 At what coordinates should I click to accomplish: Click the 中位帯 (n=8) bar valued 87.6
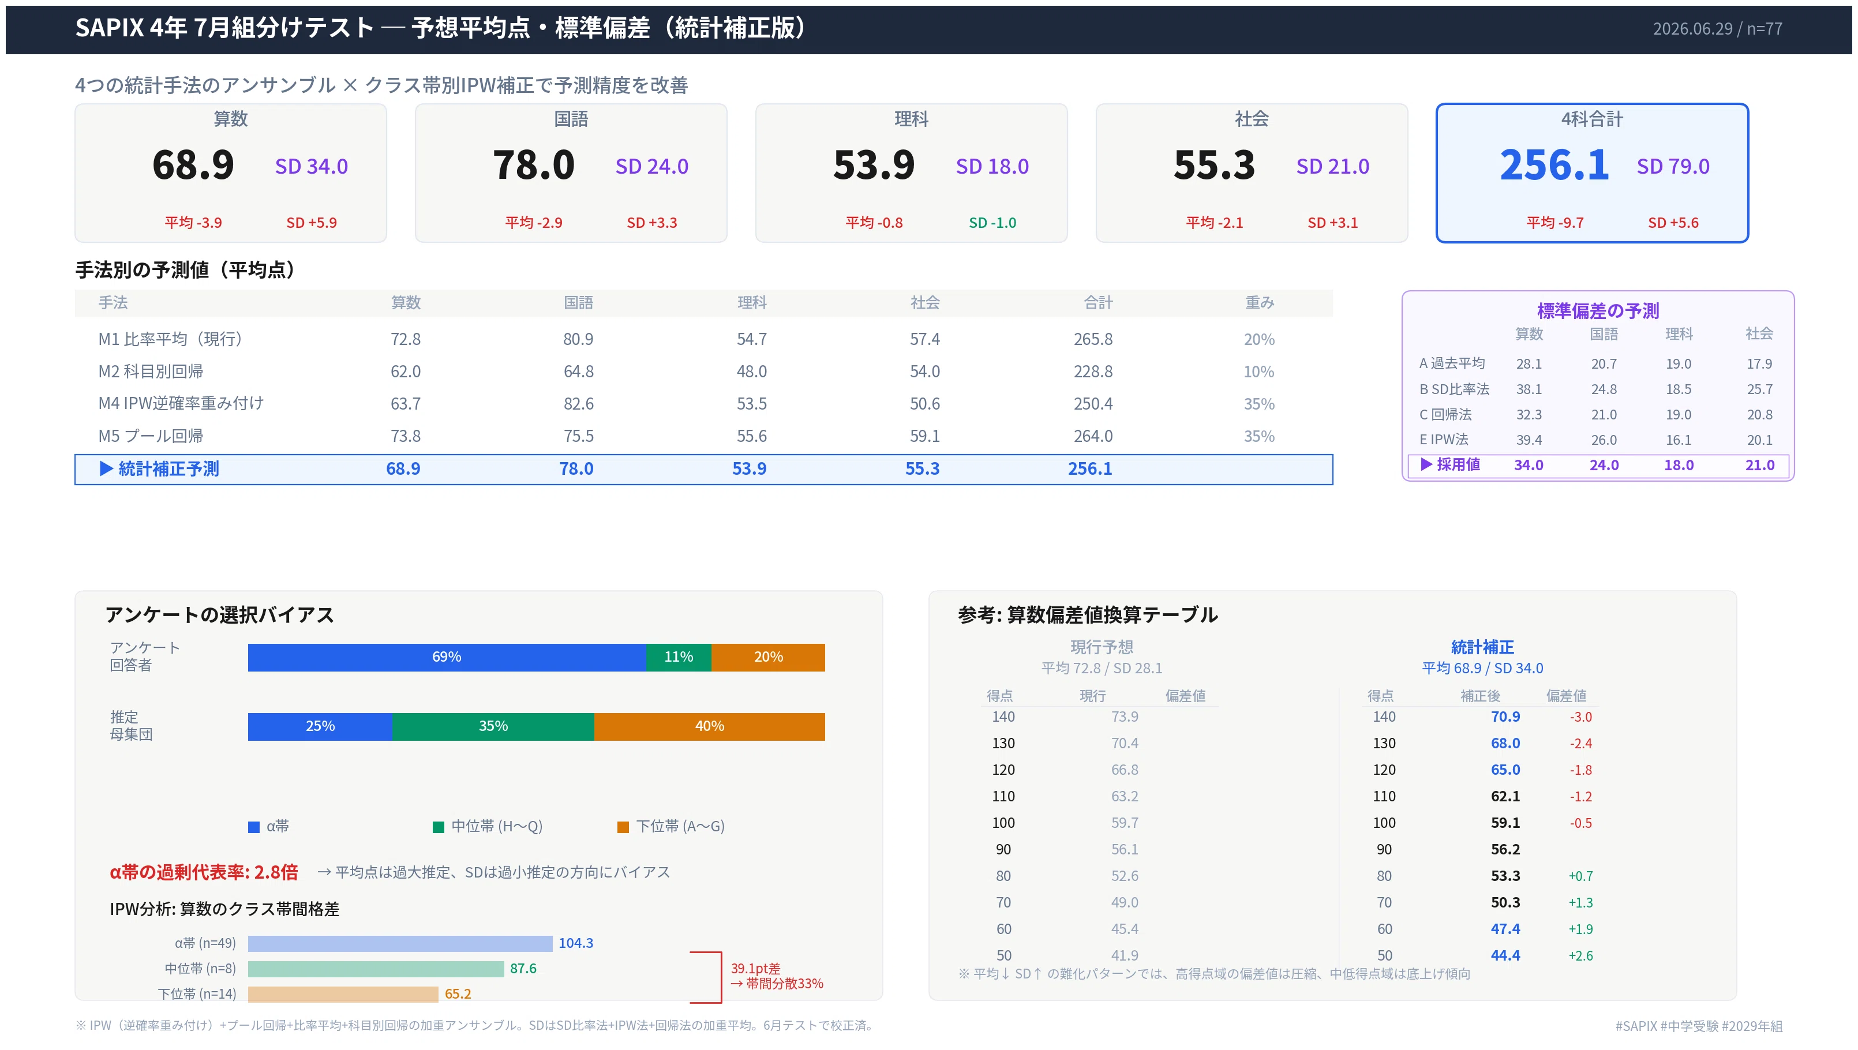point(376,969)
